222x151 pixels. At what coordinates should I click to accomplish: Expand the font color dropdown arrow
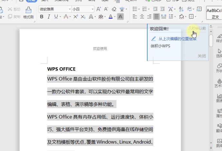[x=115, y=17]
